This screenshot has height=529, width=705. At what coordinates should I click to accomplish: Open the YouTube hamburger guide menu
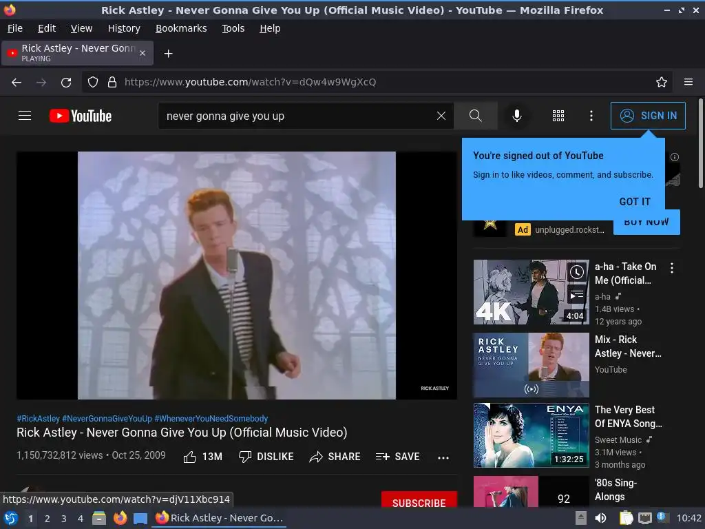(25, 116)
